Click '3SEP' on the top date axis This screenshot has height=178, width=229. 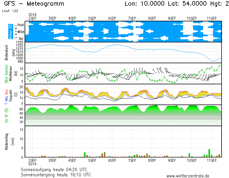click(x=52, y=18)
